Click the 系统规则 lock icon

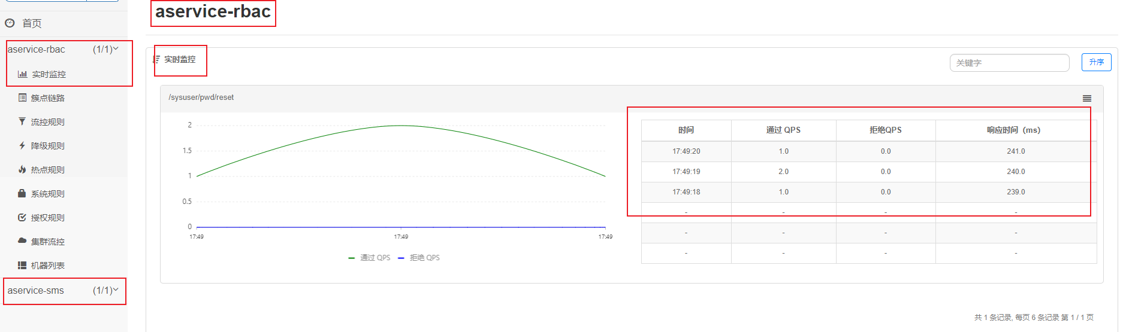tap(22, 193)
